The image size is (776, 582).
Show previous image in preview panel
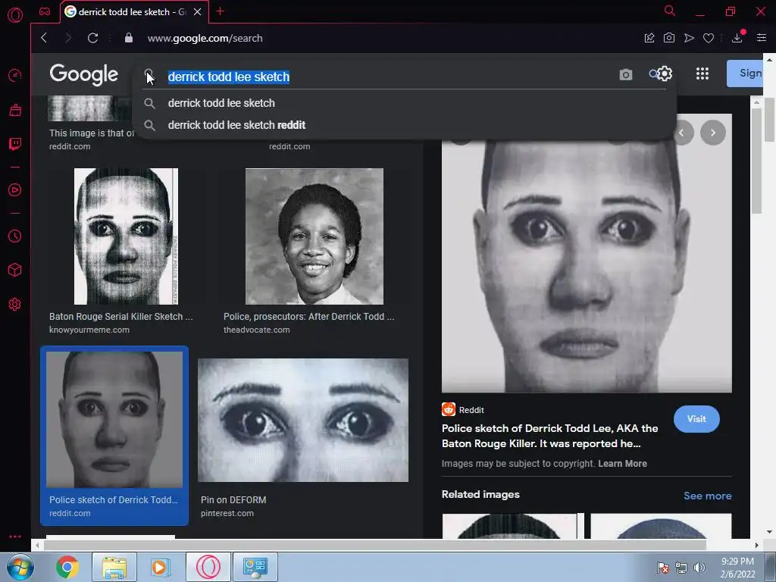(683, 133)
